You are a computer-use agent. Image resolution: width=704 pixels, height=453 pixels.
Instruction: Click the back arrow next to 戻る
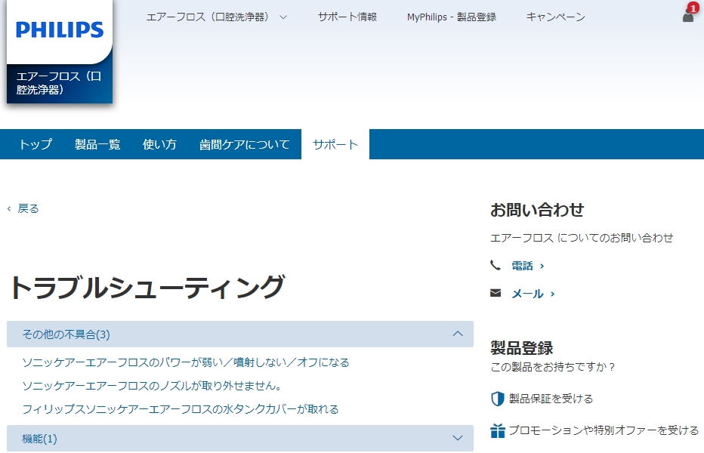9,209
